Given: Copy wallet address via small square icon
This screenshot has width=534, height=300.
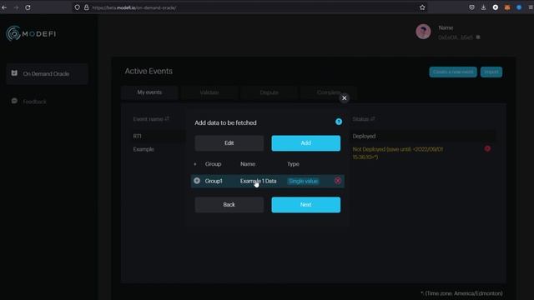Looking at the screenshot, I should pyautogui.click(x=478, y=37).
